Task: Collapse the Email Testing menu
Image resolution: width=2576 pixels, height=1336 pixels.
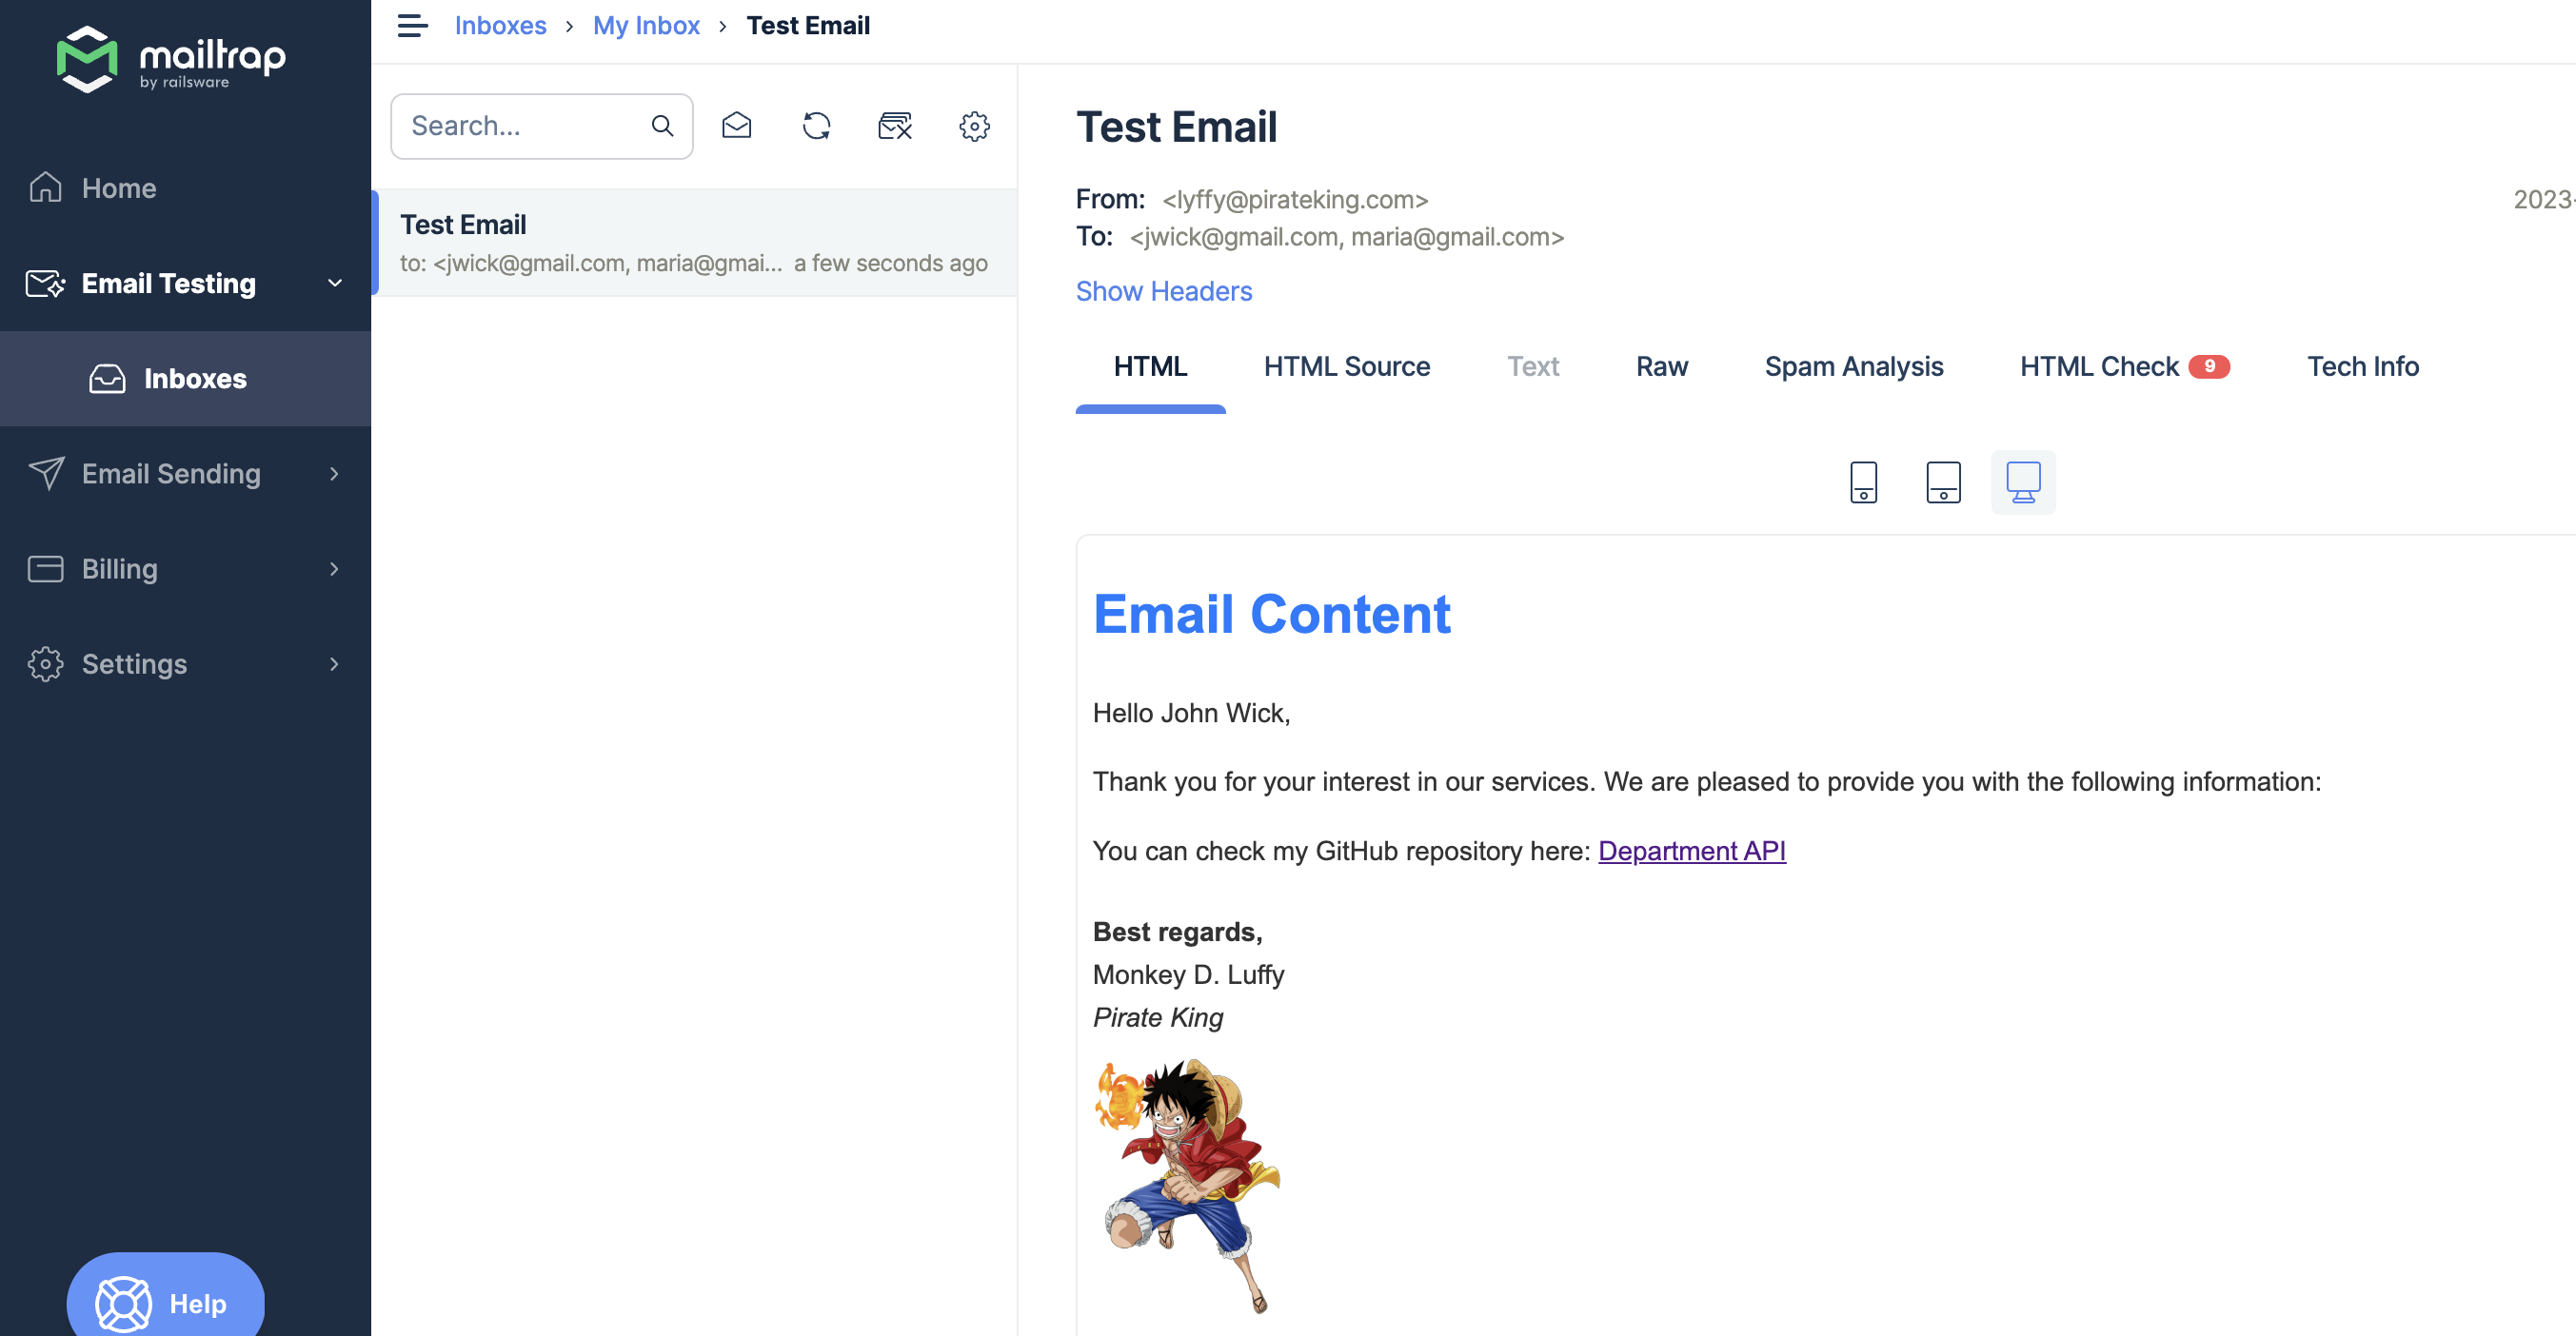Action: (335, 284)
